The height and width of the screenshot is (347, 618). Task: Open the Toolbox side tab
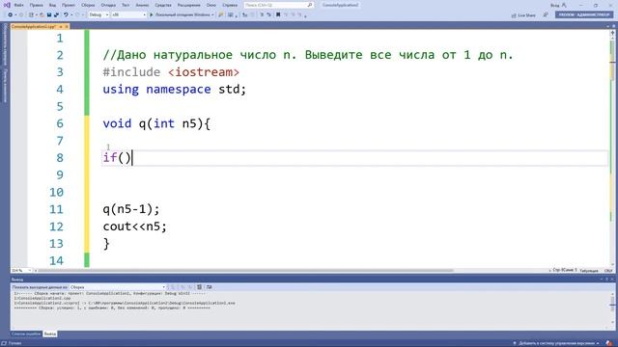click(5, 86)
